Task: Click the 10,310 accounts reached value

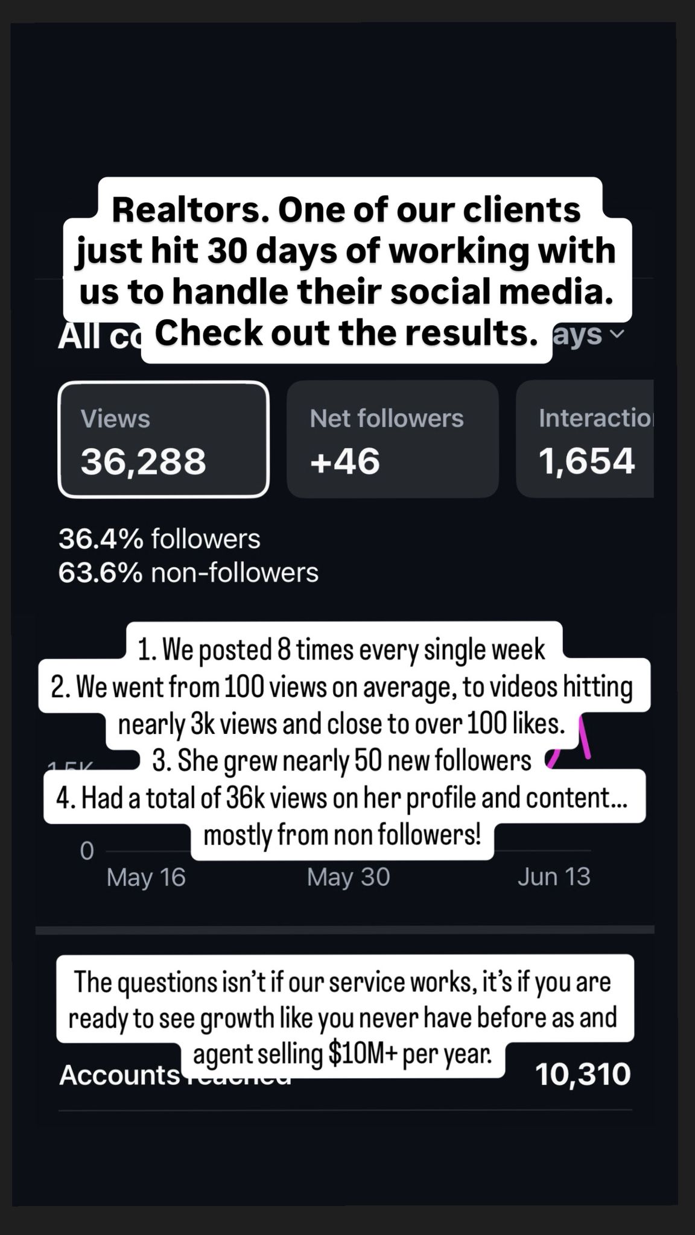Action: (x=583, y=1074)
